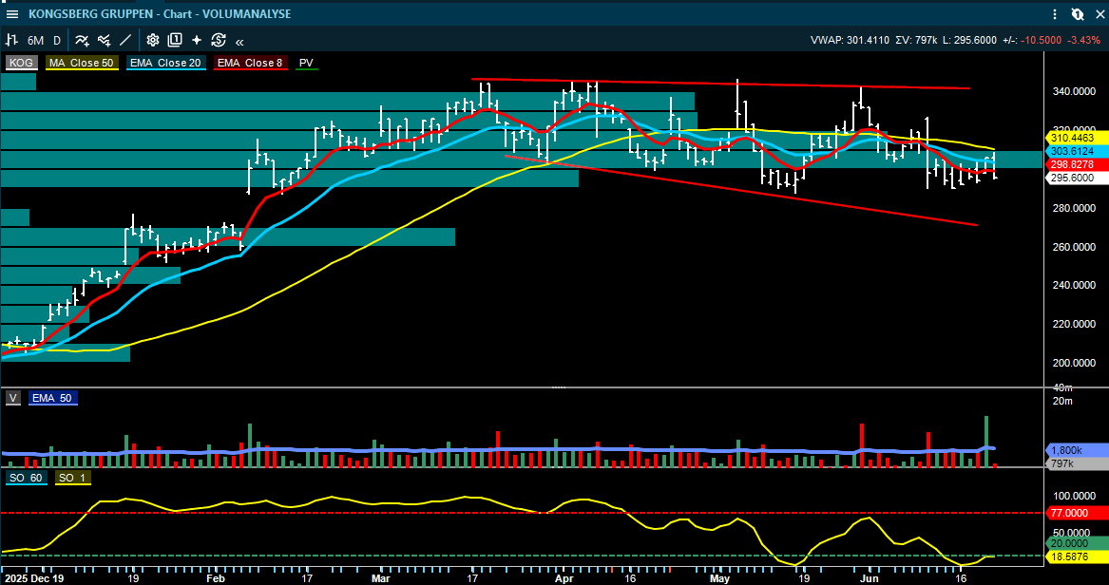1109x585 pixels.
Task: Click the -3.43% percent change
Action: (x=1083, y=40)
